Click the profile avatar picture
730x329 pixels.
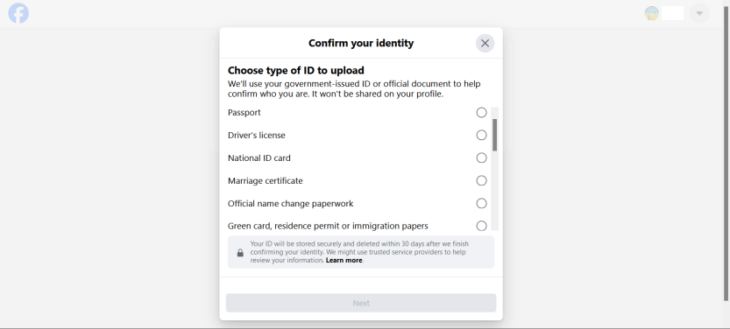[651, 13]
